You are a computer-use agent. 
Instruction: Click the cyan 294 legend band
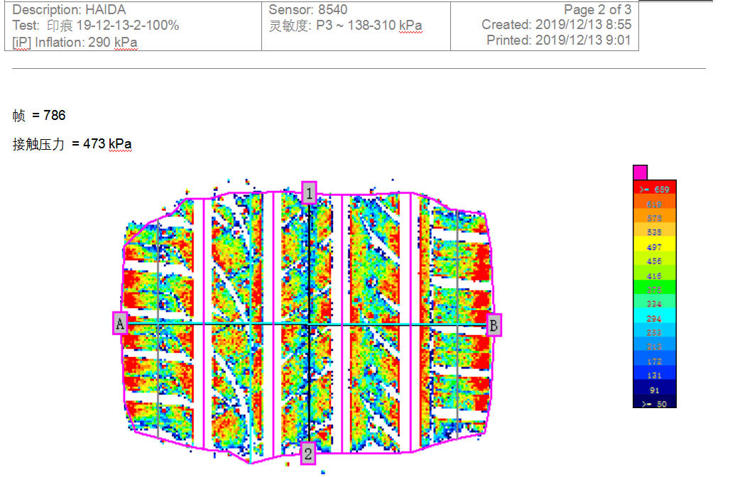(654, 319)
